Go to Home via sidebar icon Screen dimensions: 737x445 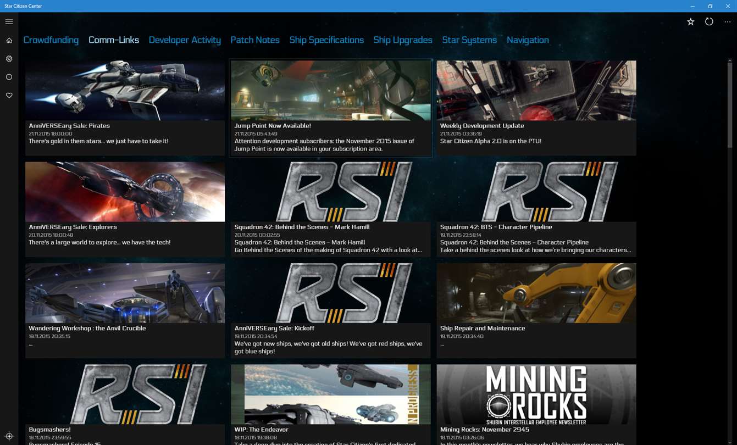pos(9,40)
